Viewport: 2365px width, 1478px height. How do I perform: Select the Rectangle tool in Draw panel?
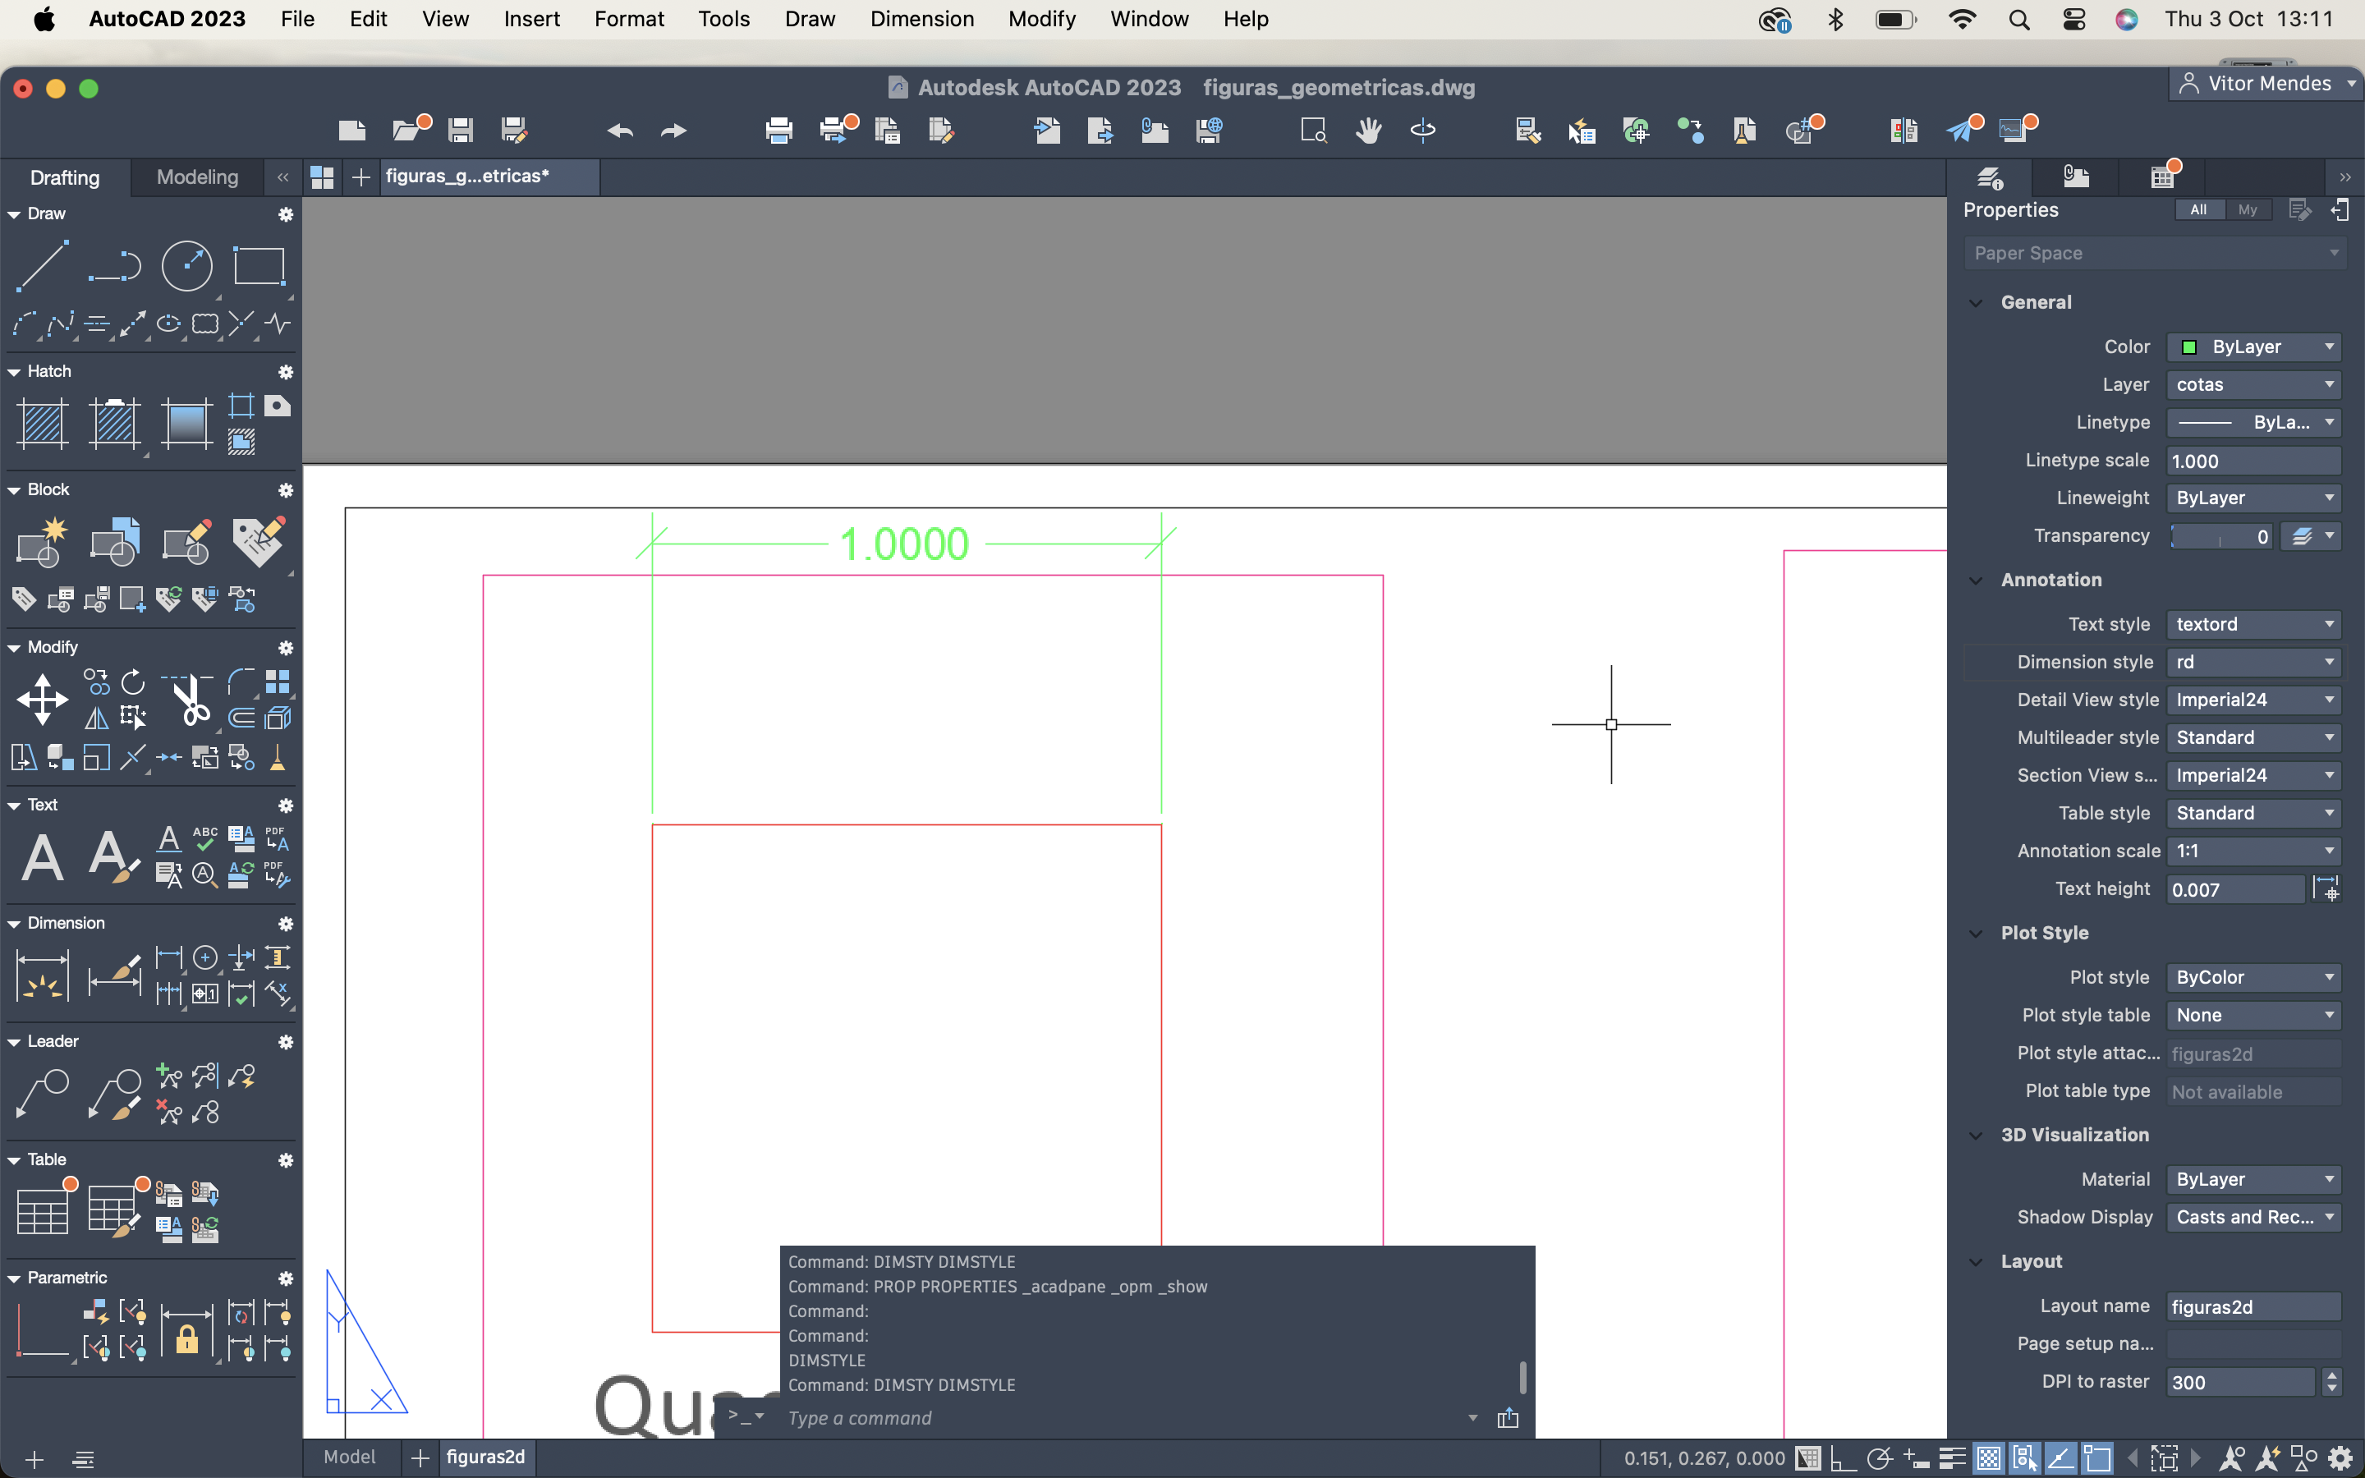pyautogui.click(x=258, y=266)
